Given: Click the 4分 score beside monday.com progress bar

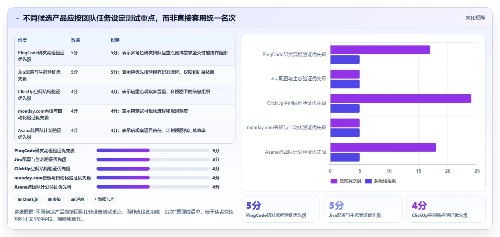Looking at the screenshot, I should pyautogui.click(x=216, y=178).
